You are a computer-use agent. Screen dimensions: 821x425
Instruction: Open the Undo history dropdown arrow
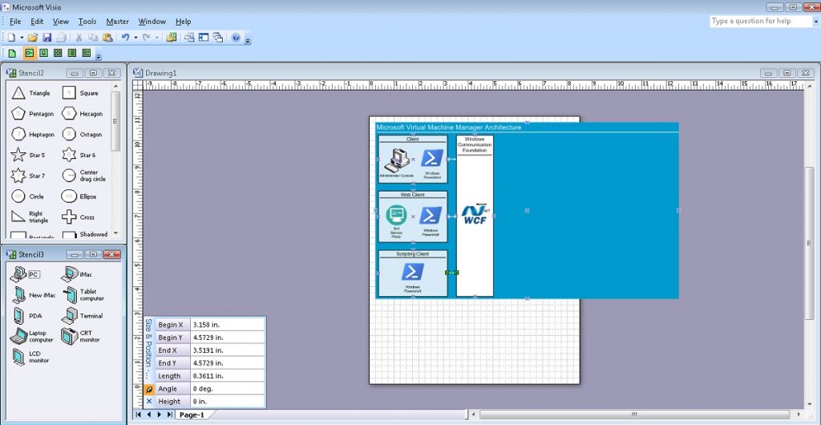(x=135, y=38)
